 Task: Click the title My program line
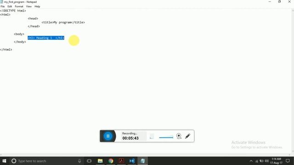click(x=63, y=22)
